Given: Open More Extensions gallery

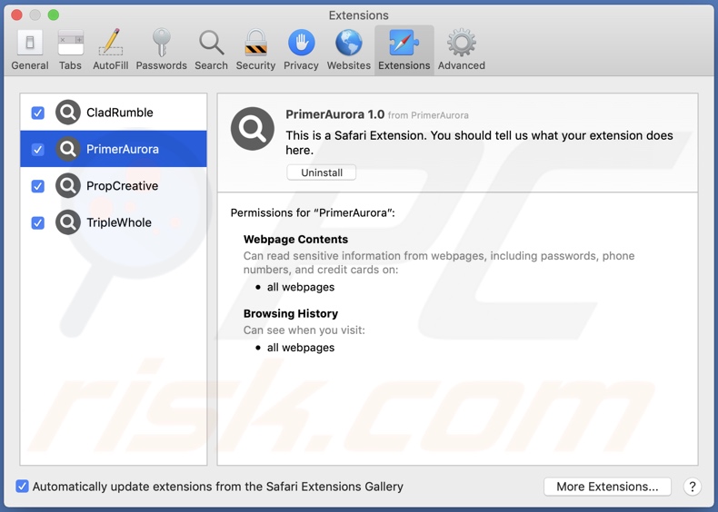Looking at the screenshot, I should 607,487.
